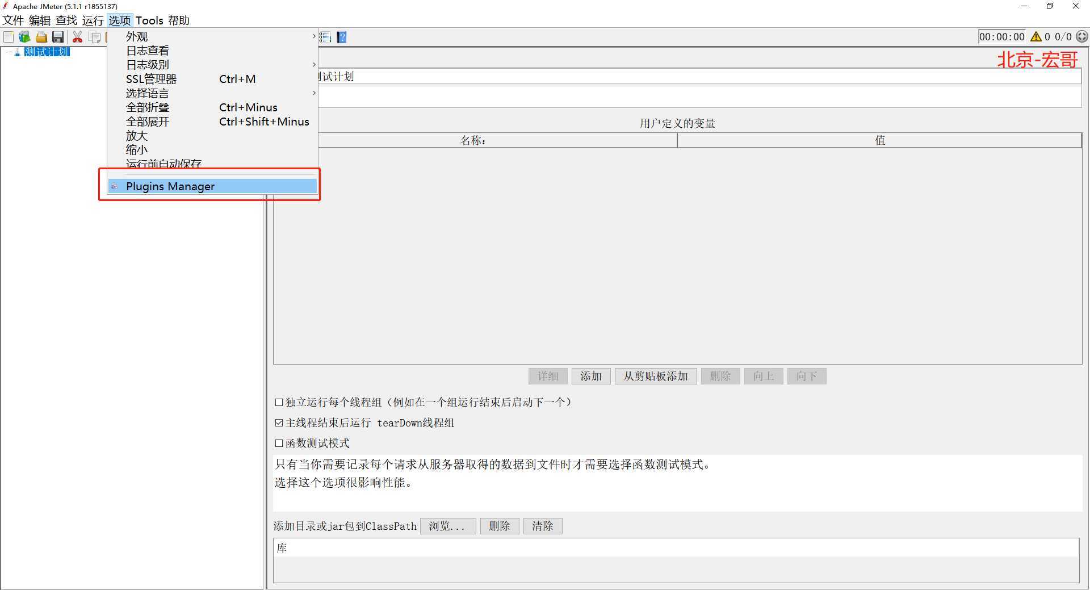Open the Tools menu
Viewport: 1090px width, 590px height.
(149, 20)
